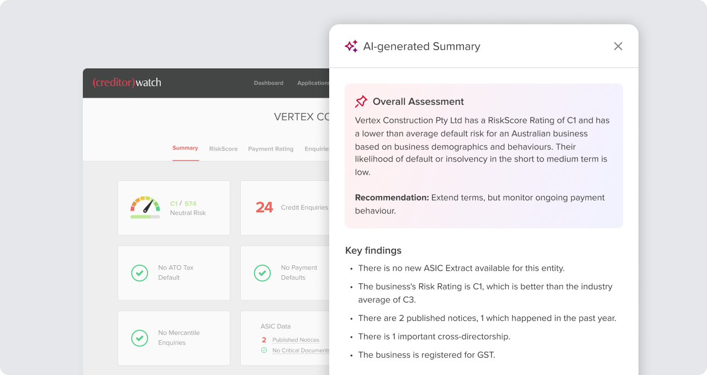Open Applications in the top navigation
The width and height of the screenshot is (707, 375).
coord(313,83)
